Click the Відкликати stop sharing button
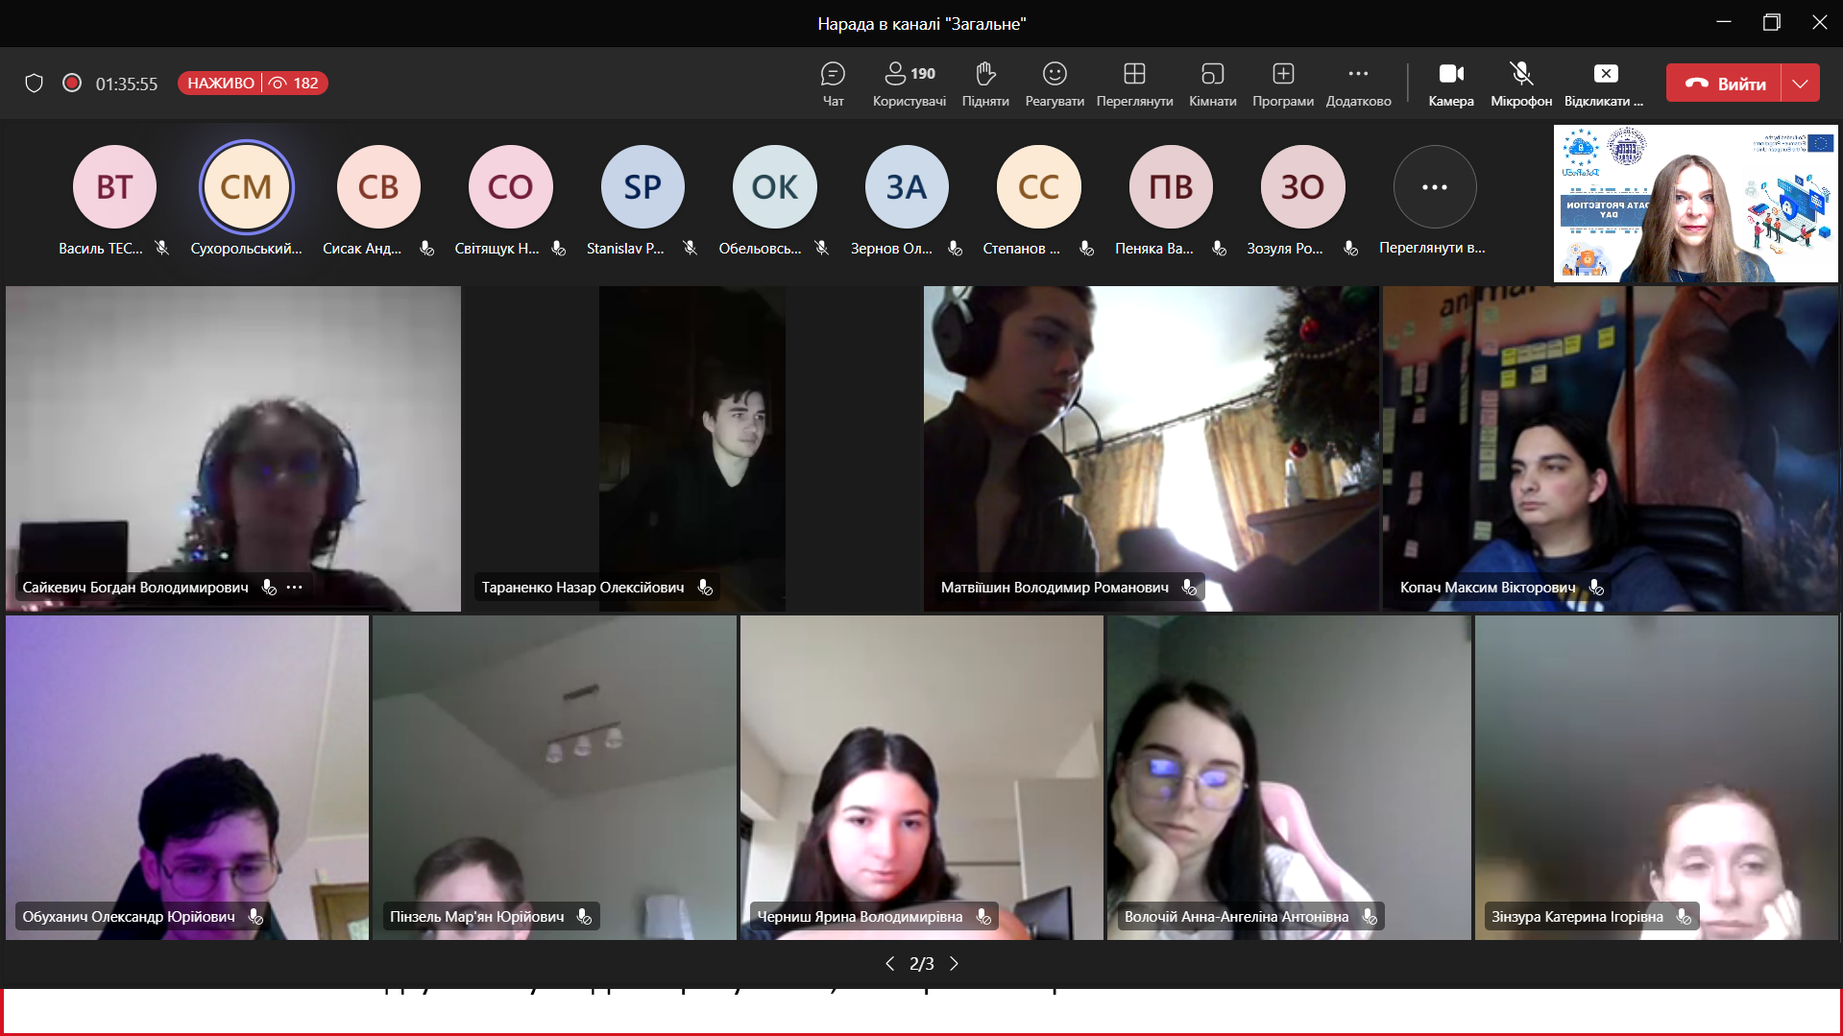This screenshot has width=1843, height=1036. (1605, 84)
